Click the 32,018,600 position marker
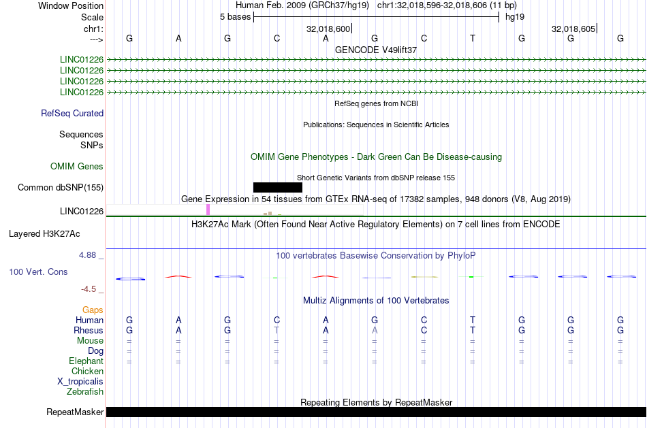 click(x=328, y=29)
